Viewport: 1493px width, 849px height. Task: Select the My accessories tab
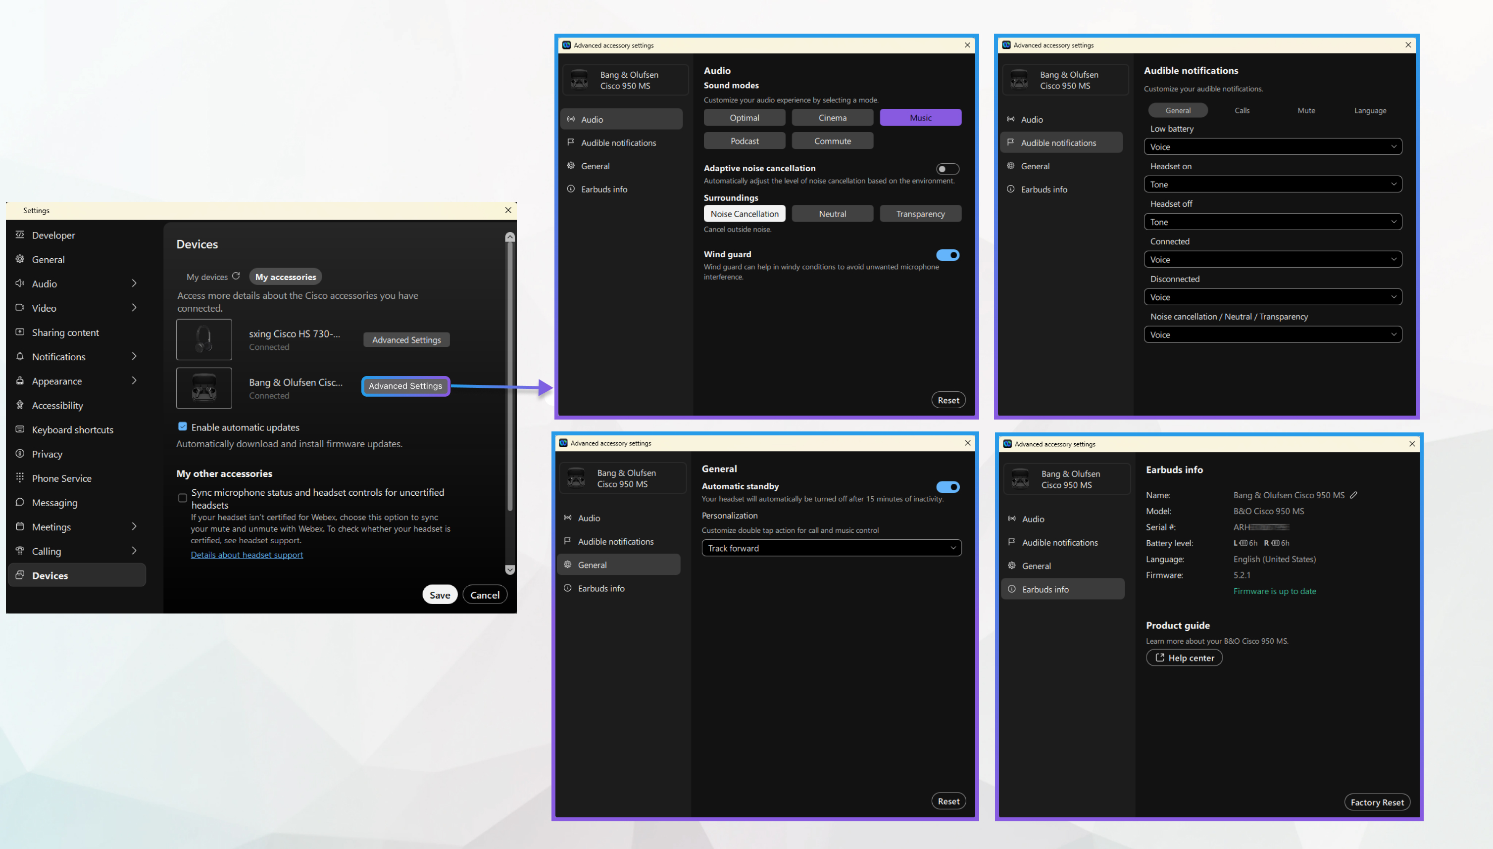pyautogui.click(x=285, y=277)
